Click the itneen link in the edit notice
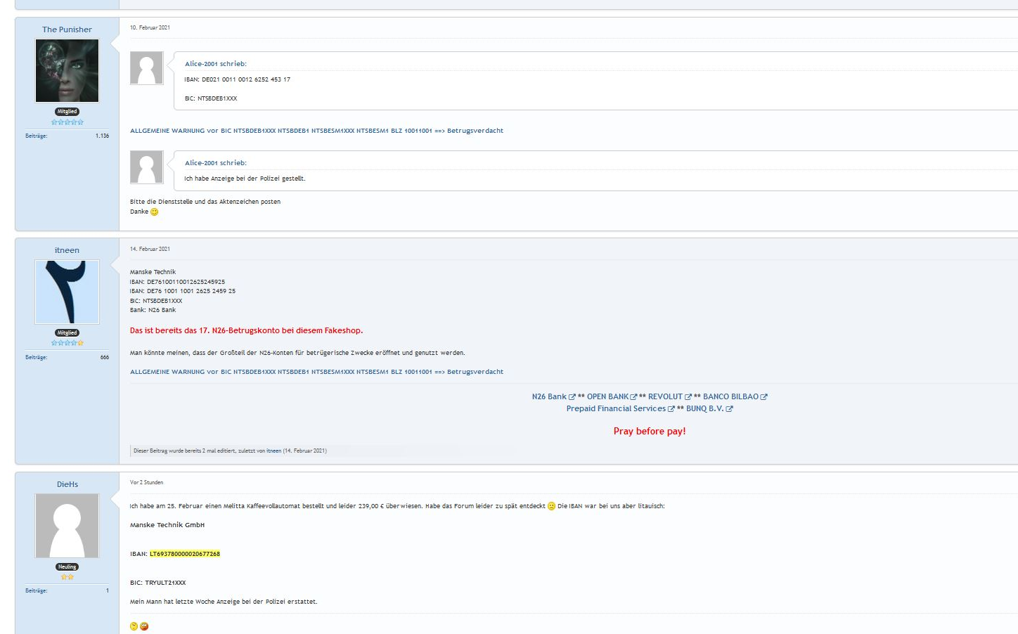Image resolution: width=1018 pixels, height=634 pixels. tap(273, 451)
